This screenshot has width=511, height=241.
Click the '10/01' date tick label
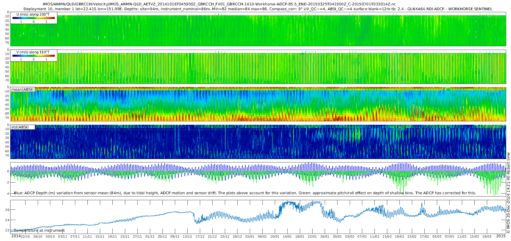point(275,236)
